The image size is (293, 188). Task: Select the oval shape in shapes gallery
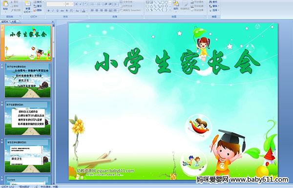(x=167, y=2)
